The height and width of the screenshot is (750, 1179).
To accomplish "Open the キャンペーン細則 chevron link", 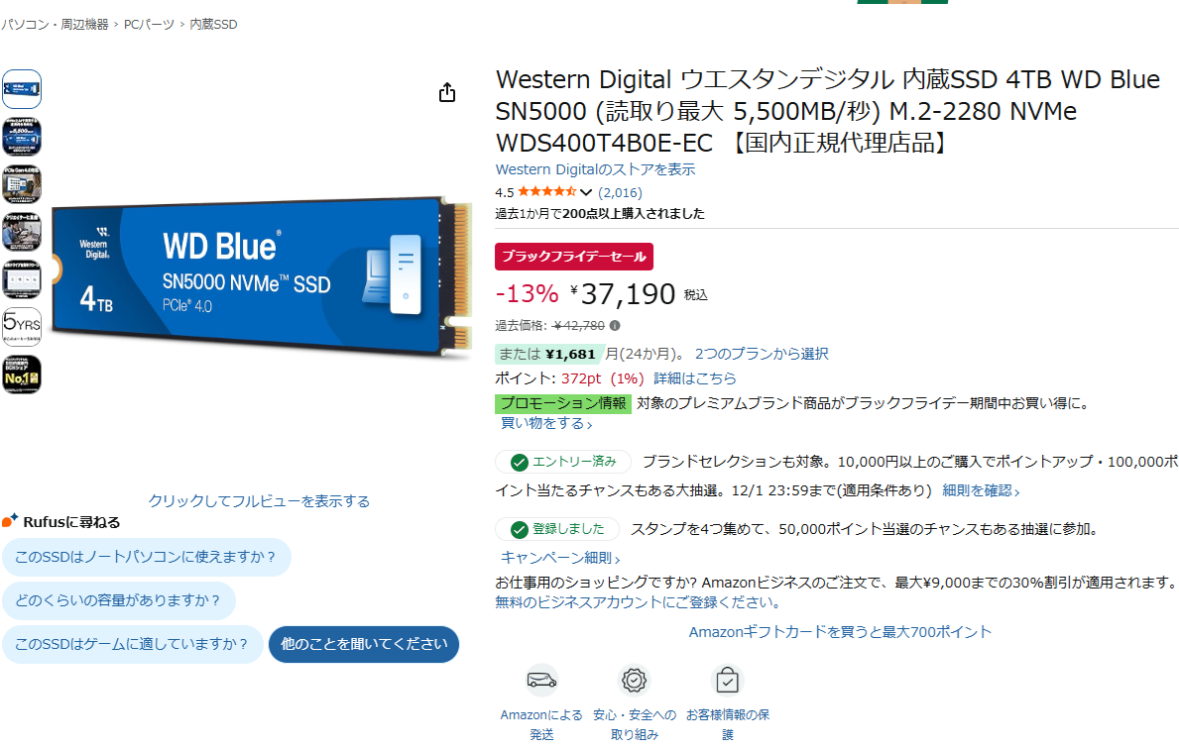I will (560, 558).
